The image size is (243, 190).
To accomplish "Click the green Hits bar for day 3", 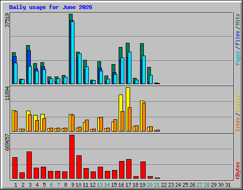I will [28, 48].
